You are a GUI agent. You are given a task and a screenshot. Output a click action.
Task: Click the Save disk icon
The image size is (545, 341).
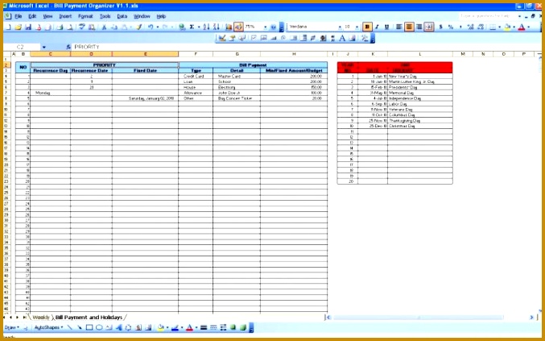click(28, 27)
